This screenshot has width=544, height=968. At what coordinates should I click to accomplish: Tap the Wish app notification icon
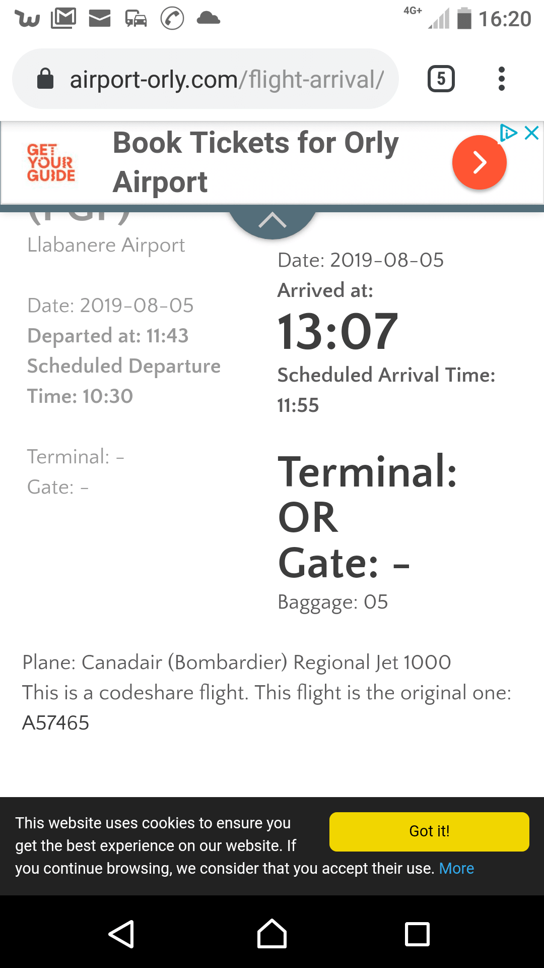pos(27,19)
